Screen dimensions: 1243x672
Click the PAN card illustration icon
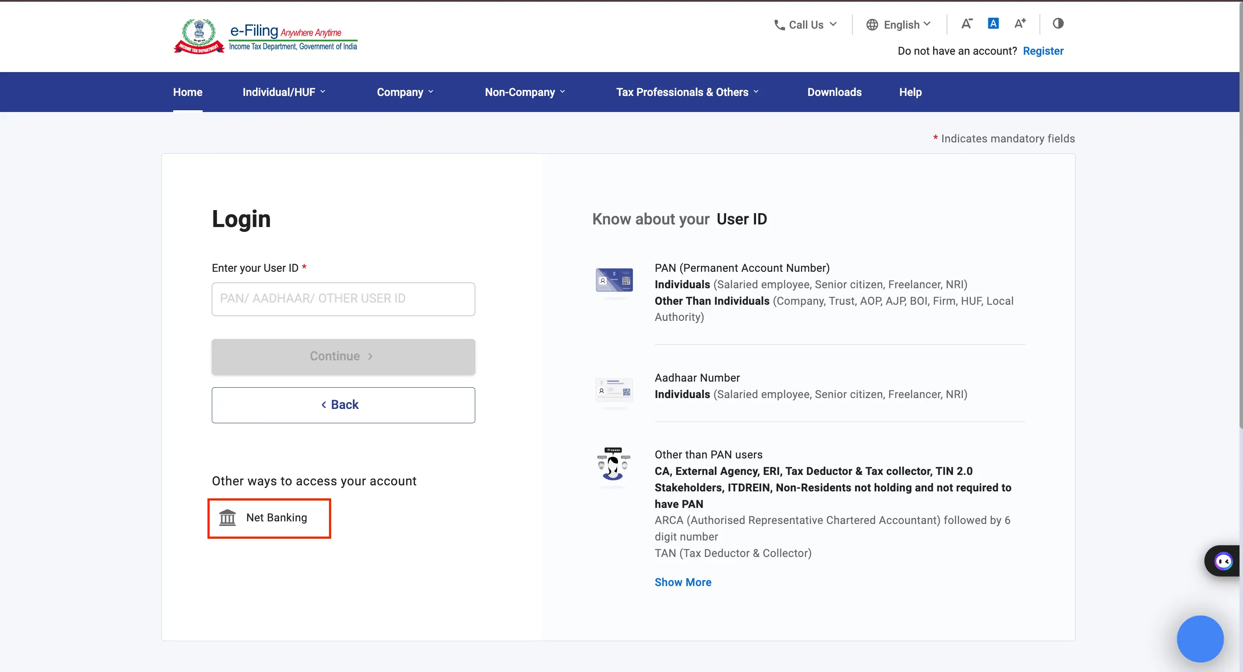tap(614, 280)
